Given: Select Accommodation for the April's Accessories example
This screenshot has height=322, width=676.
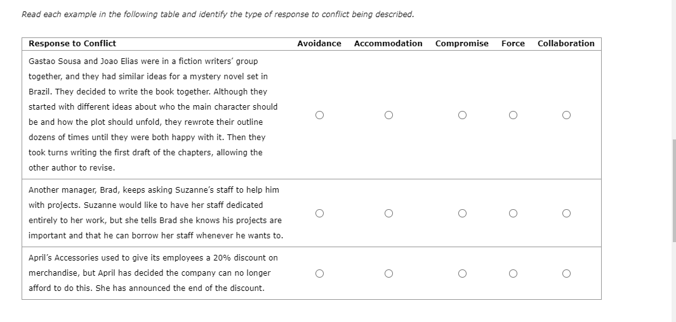Looking at the screenshot, I should pyautogui.click(x=388, y=274).
